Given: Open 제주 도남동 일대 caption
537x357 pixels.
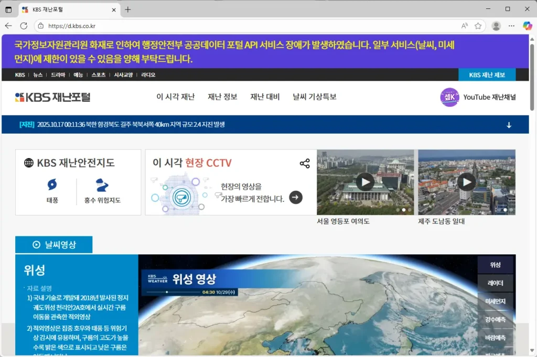Looking at the screenshot, I should (441, 221).
